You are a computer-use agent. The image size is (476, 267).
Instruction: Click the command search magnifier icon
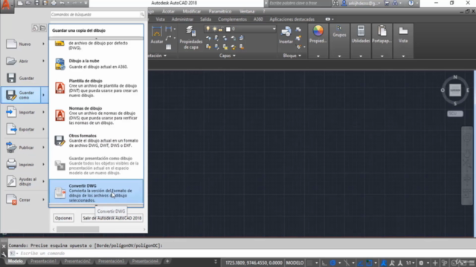pos(142,15)
